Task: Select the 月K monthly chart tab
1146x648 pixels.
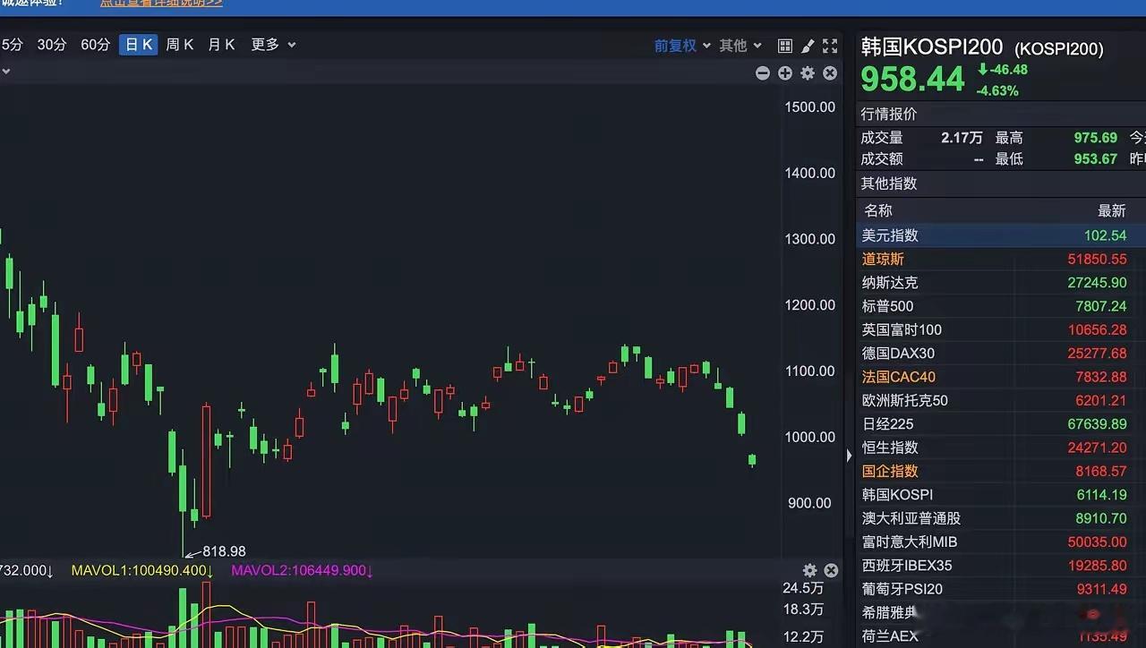Action: coord(221,45)
